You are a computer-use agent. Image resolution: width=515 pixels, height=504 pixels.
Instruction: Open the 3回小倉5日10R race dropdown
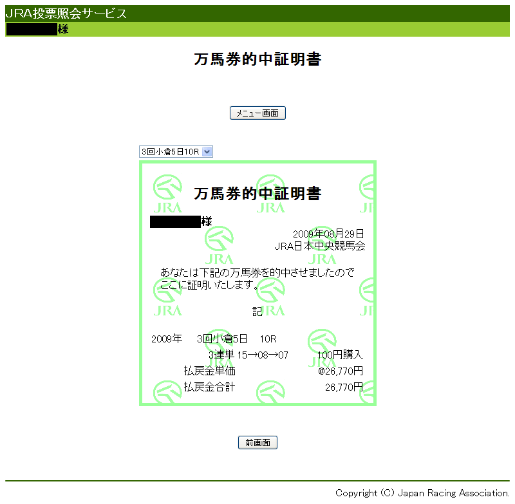(x=176, y=151)
